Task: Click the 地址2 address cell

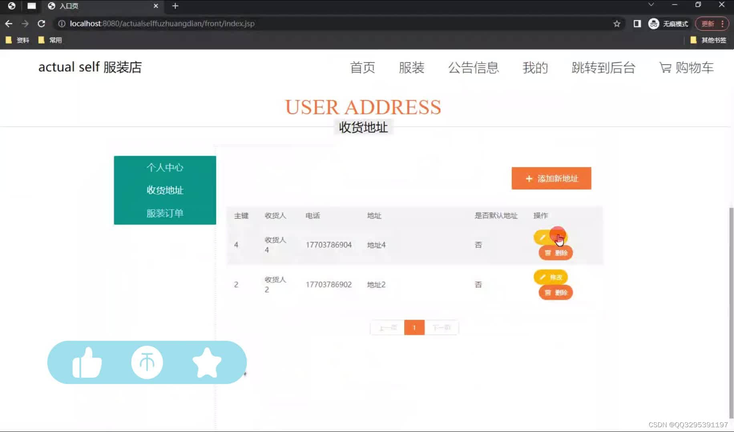Action: coord(376,284)
